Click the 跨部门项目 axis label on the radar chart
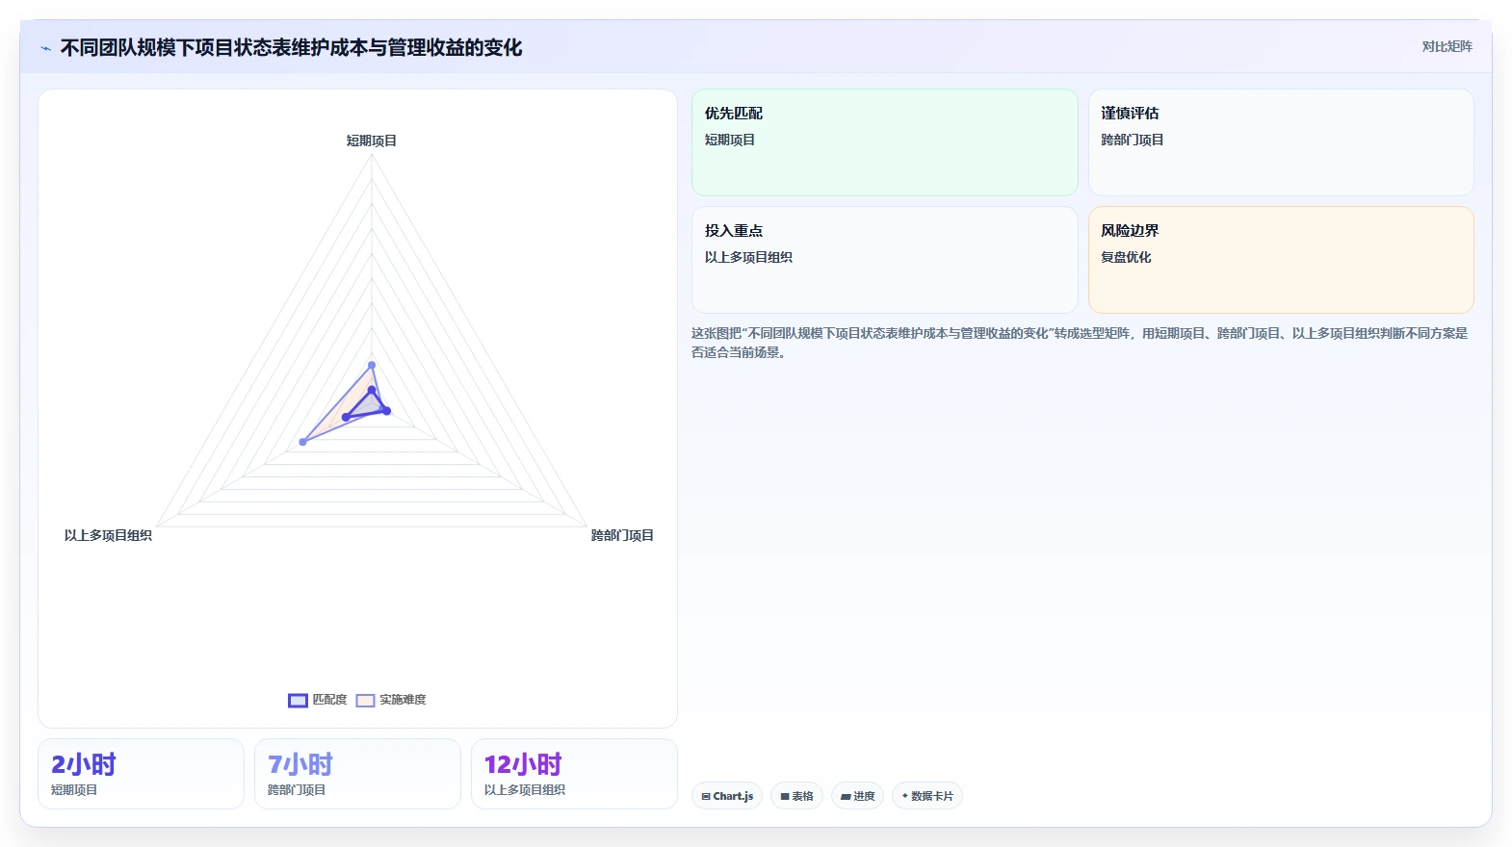 (x=622, y=535)
